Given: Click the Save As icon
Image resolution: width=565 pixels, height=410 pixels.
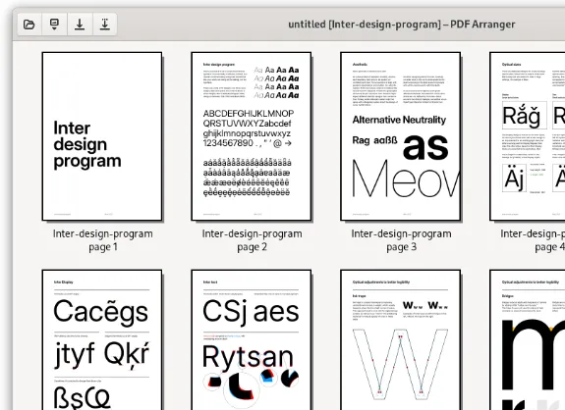Looking at the screenshot, I should [105, 25].
